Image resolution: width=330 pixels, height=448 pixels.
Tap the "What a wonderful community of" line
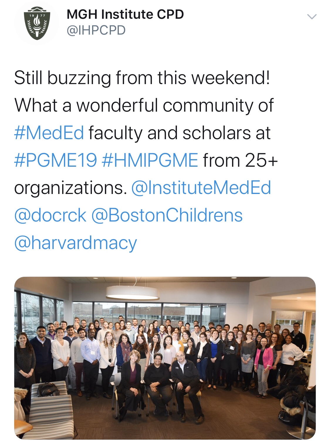(144, 105)
